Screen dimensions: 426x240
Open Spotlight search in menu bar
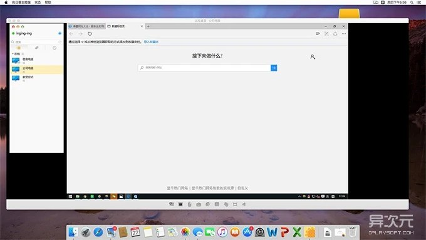point(412,2)
